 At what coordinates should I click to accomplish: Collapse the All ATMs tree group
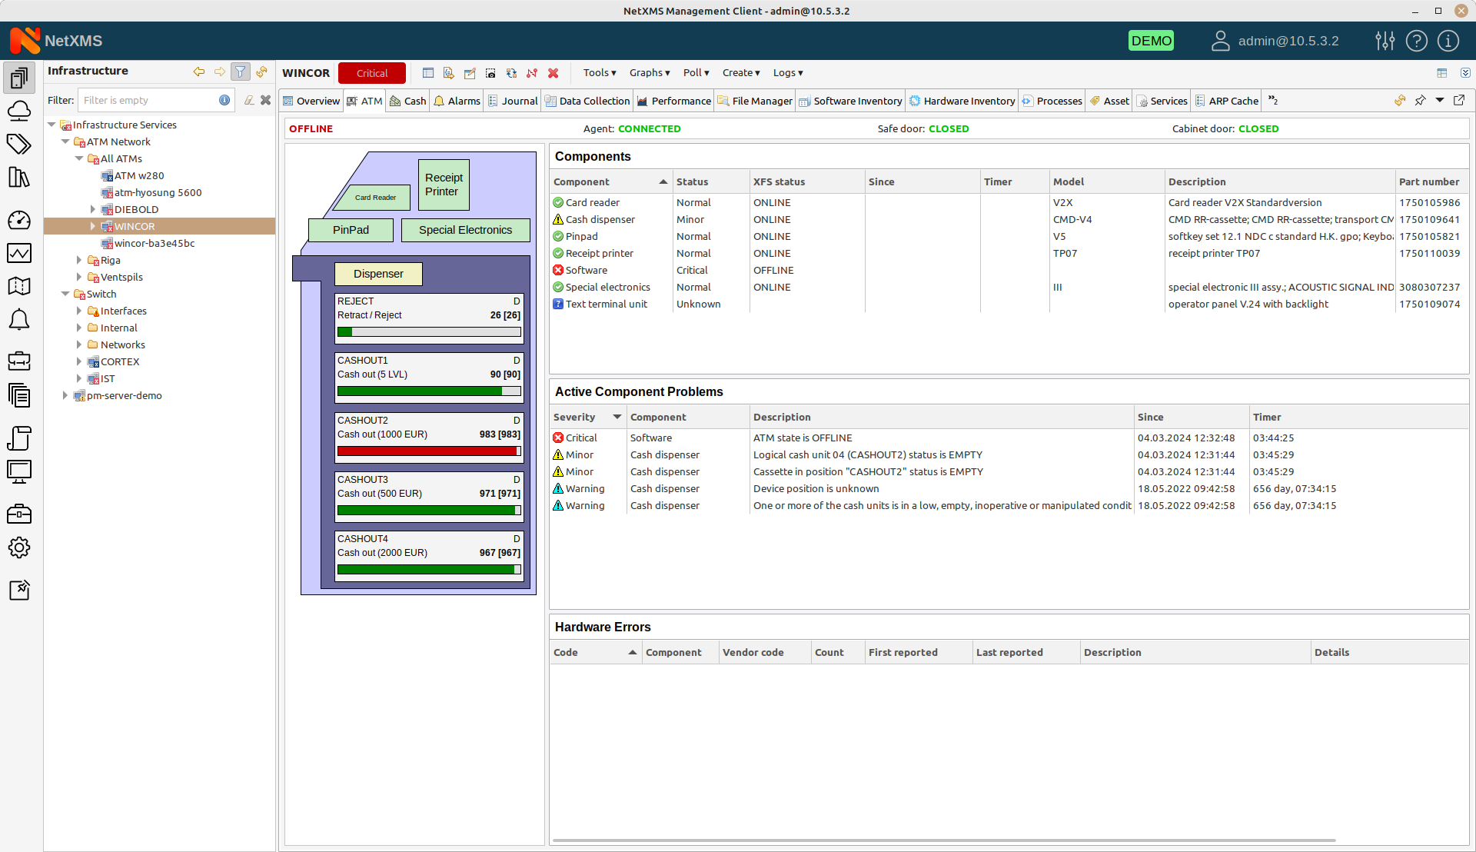pyautogui.click(x=80, y=158)
